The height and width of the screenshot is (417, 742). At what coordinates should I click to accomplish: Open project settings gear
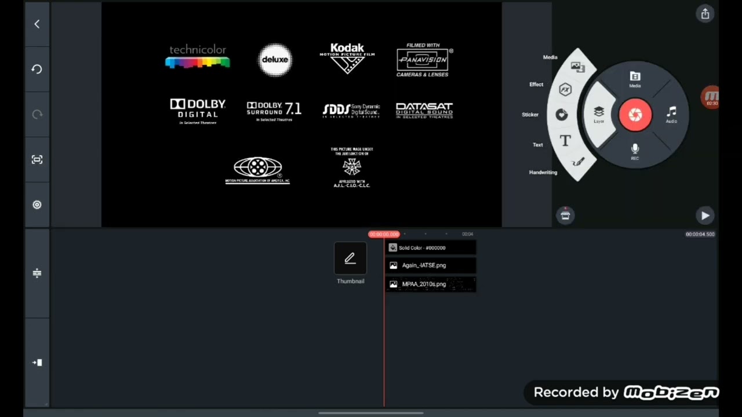coord(37,204)
